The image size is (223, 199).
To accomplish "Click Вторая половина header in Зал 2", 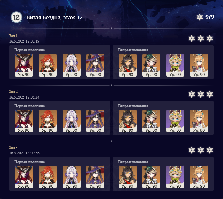I will coord(133,106).
